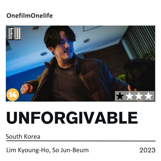This screenshot has height=161, width=161.
Task: Select the third white rating star
Action: click(x=139, y=96)
